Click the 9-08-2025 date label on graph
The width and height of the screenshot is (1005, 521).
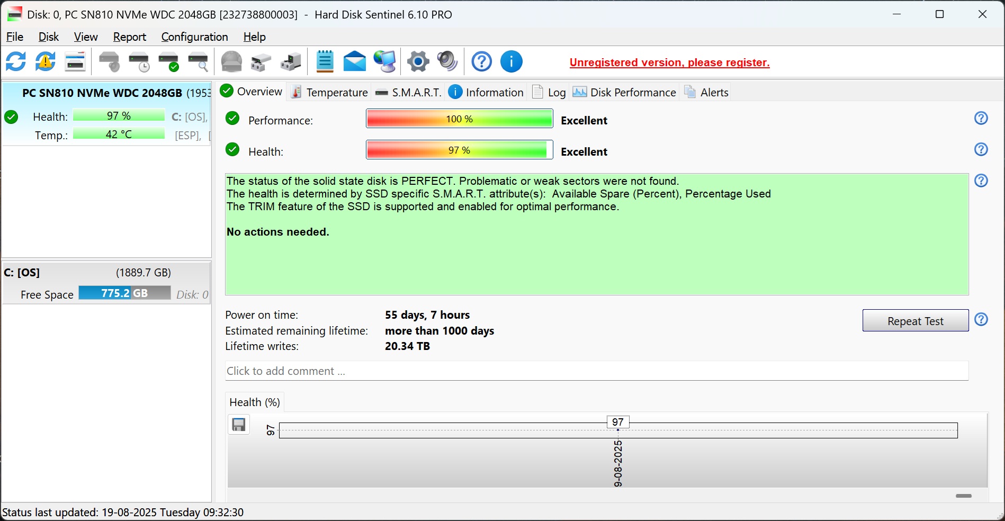click(x=618, y=463)
